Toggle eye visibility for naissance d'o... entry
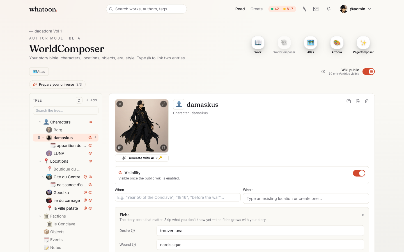Image resolution: width=404 pixels, height=252 pixels. click(x=90, y=185)
